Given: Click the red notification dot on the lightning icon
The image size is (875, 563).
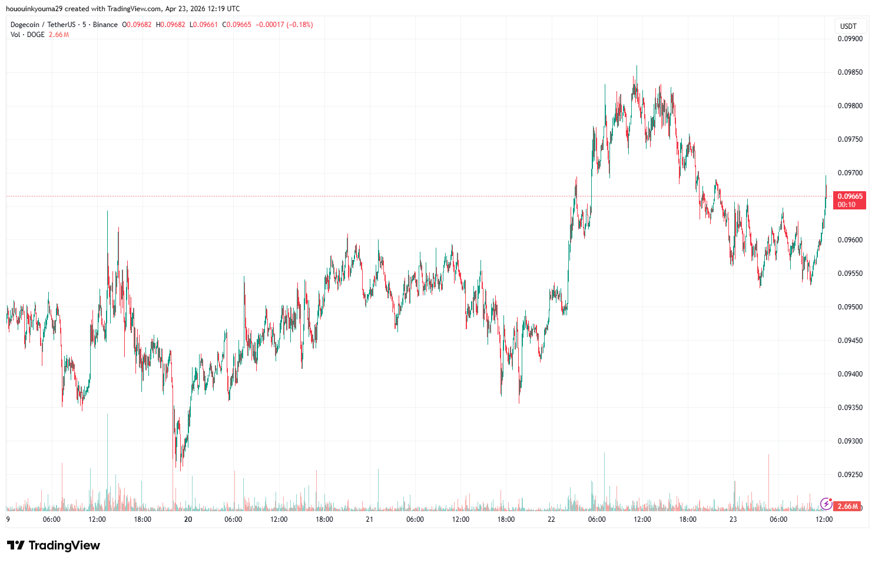Looking at the screenshot, I should [831, 498].
